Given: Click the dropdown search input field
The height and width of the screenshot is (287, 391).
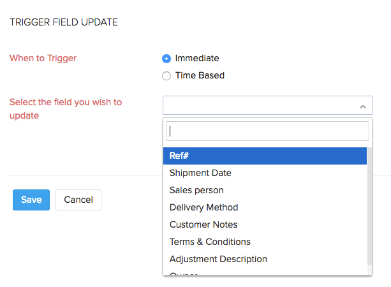Looking at the screenshot, I should [267, 131].
